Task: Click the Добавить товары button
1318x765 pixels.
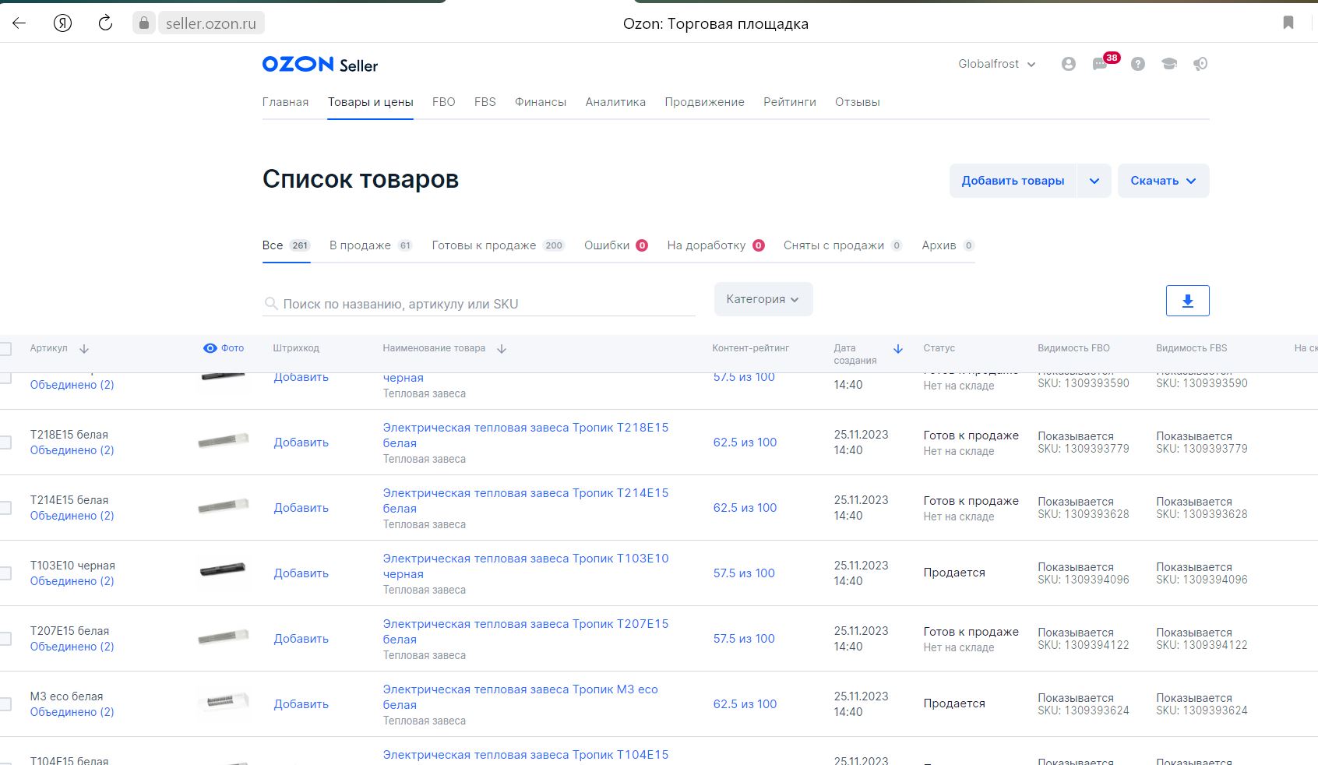Action: [1013, 181]
